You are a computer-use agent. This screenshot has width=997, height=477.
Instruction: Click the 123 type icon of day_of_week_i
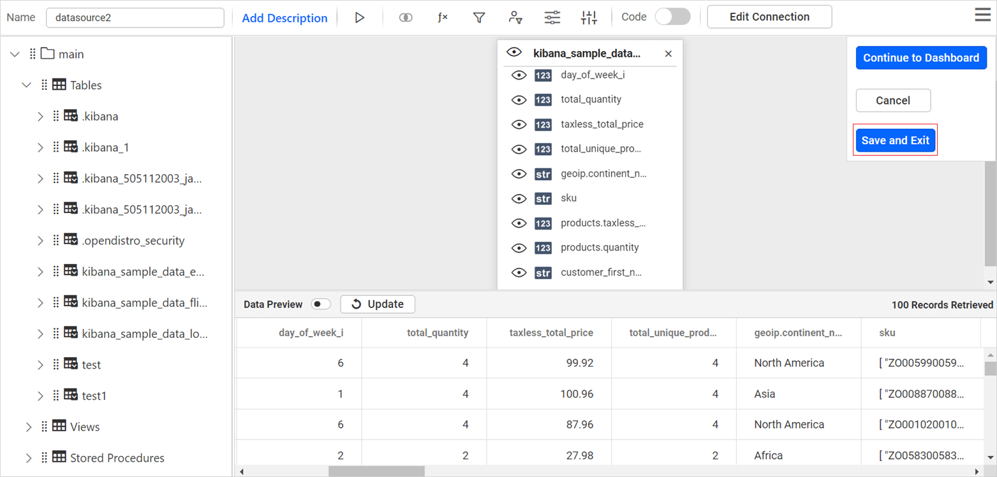click(x=543, y=75)
